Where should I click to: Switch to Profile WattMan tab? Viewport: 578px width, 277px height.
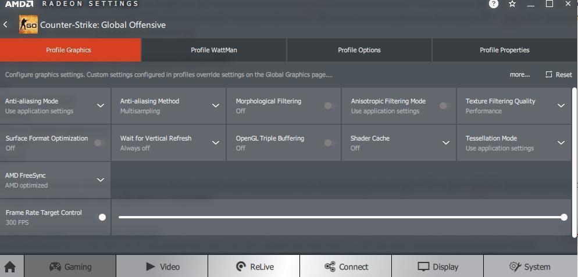tap(214, 50)
